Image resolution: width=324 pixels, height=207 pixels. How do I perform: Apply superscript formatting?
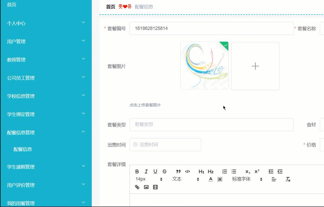click(x=257, y=172)
